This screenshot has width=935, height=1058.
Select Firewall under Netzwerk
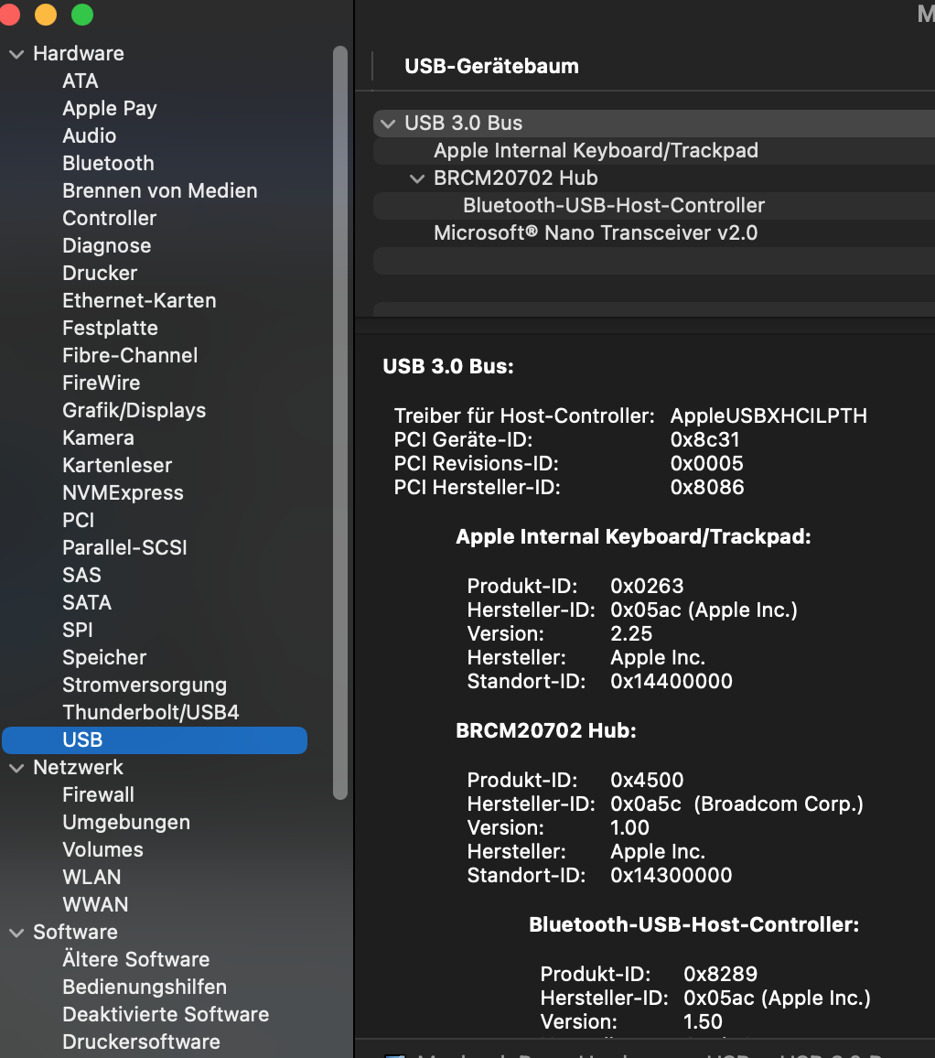point(98,795)
